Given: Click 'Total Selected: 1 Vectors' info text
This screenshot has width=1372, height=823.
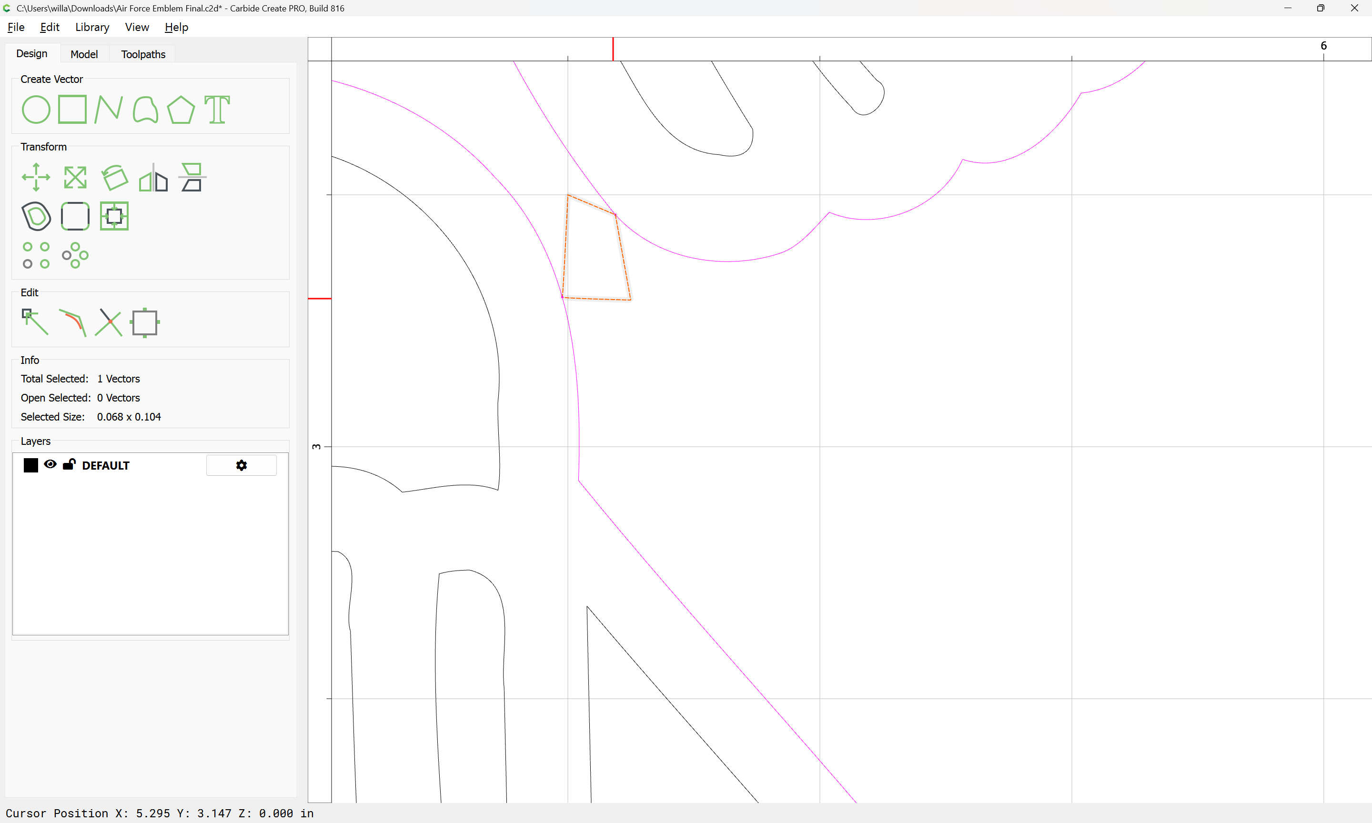Looking at the screenshot, I should coord(81,379).
